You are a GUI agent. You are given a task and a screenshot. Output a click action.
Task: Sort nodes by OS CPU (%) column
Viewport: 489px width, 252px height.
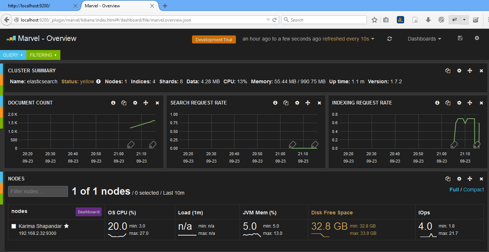pos(122,213)
